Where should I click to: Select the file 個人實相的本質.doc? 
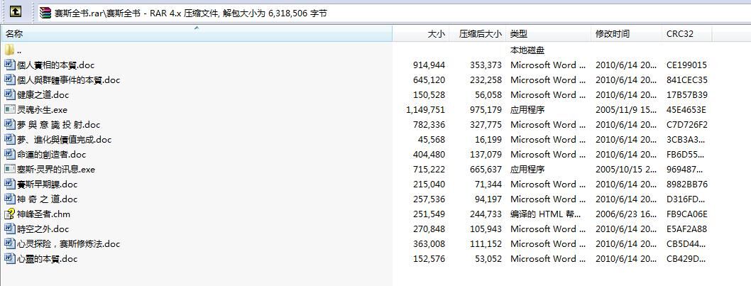coord(55,65)
